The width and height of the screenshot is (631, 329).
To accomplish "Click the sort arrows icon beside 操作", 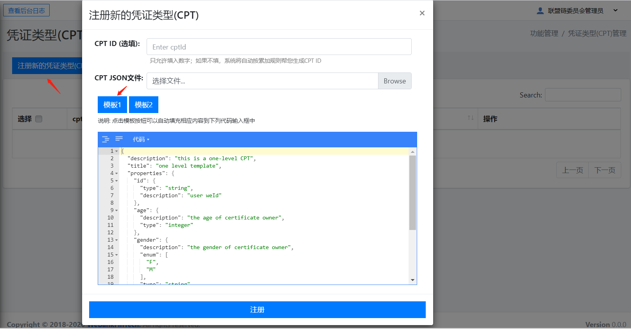I will (471, 118).
